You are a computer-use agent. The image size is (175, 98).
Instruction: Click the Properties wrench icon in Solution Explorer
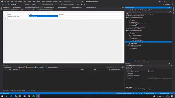[x=149, y=10]
